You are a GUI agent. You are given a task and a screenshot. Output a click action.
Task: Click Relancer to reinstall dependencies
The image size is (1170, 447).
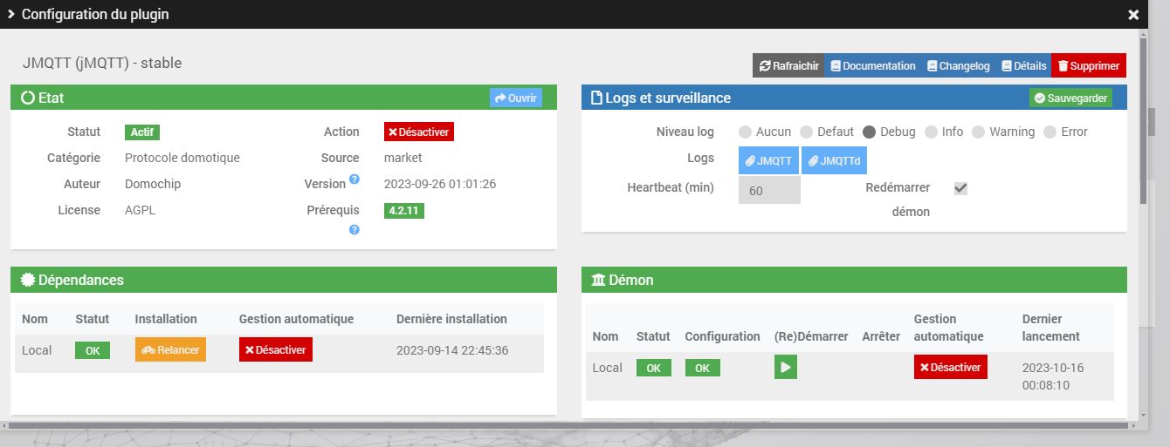(170, 349)
